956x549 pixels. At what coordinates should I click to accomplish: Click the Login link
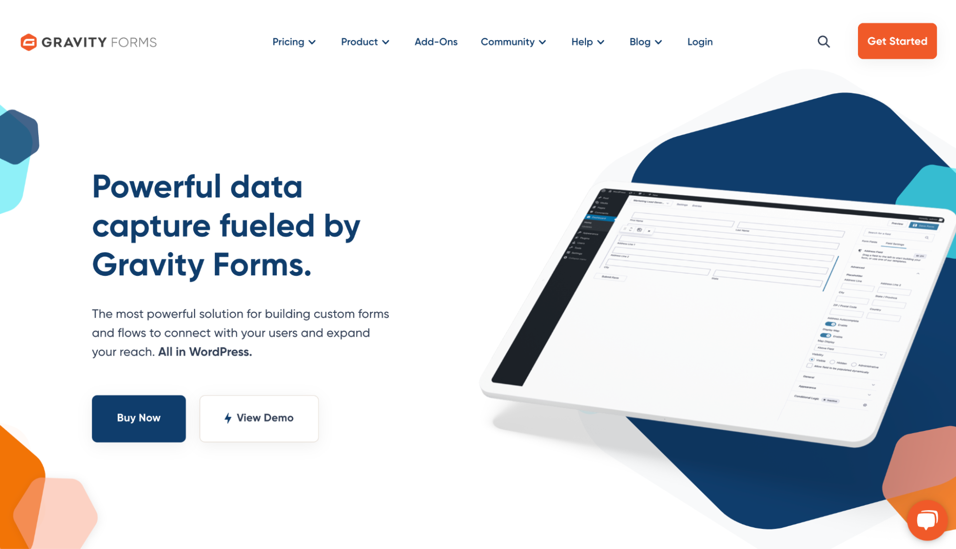(x=699, y=42)
